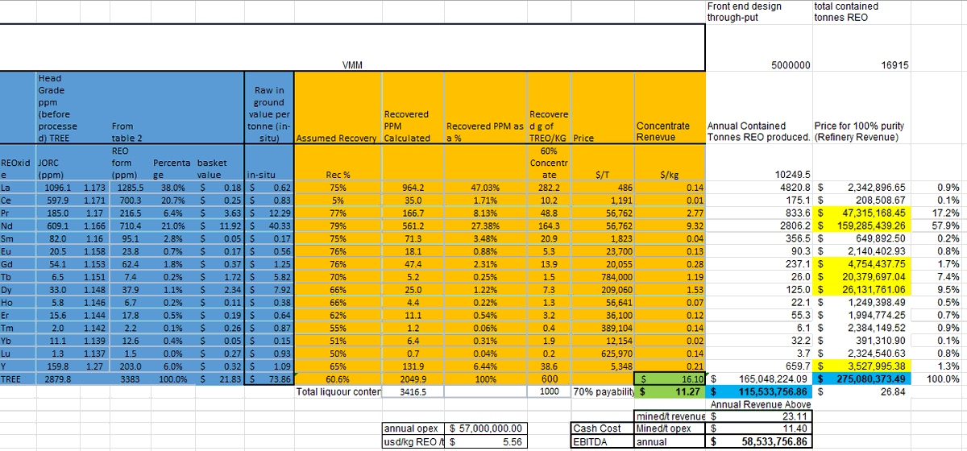Screen dimensions: 967x451
Task: Select the EBITDA label cell
Action: point(591,441)
